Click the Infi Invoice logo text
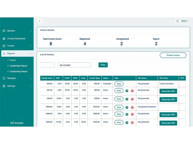This screenshot has height=144, width=193. pyautogui.click(x=17, y=123)
